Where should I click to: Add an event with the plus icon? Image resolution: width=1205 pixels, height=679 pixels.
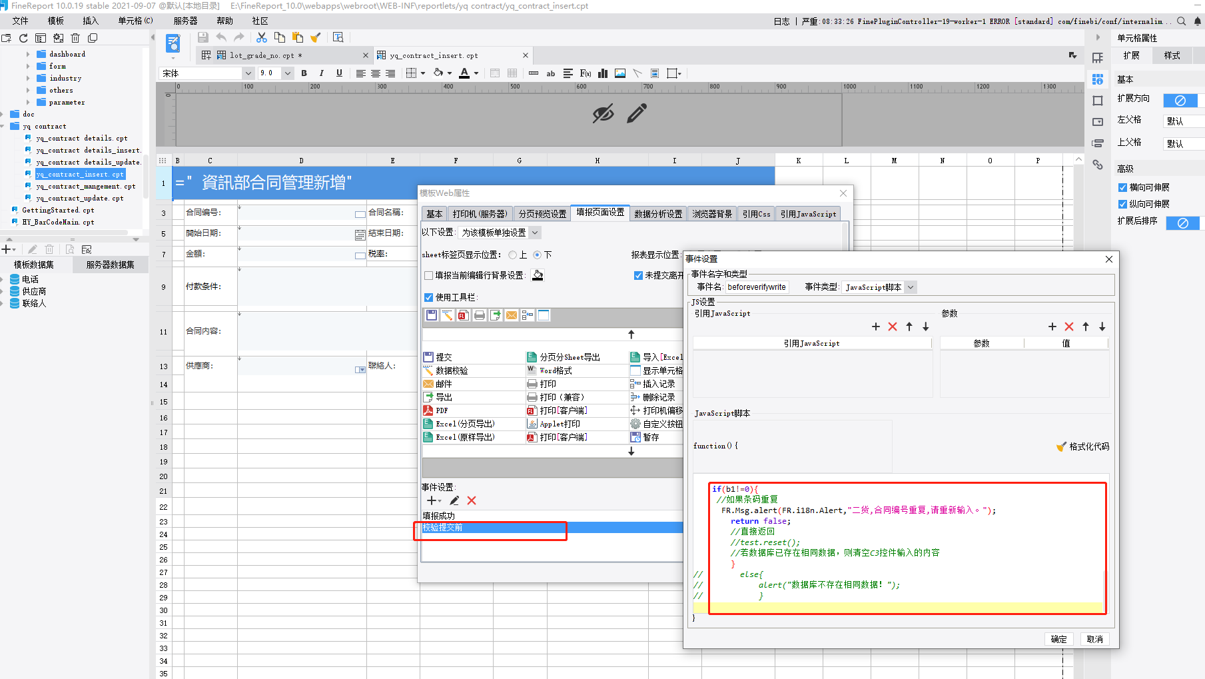[432, 500]
